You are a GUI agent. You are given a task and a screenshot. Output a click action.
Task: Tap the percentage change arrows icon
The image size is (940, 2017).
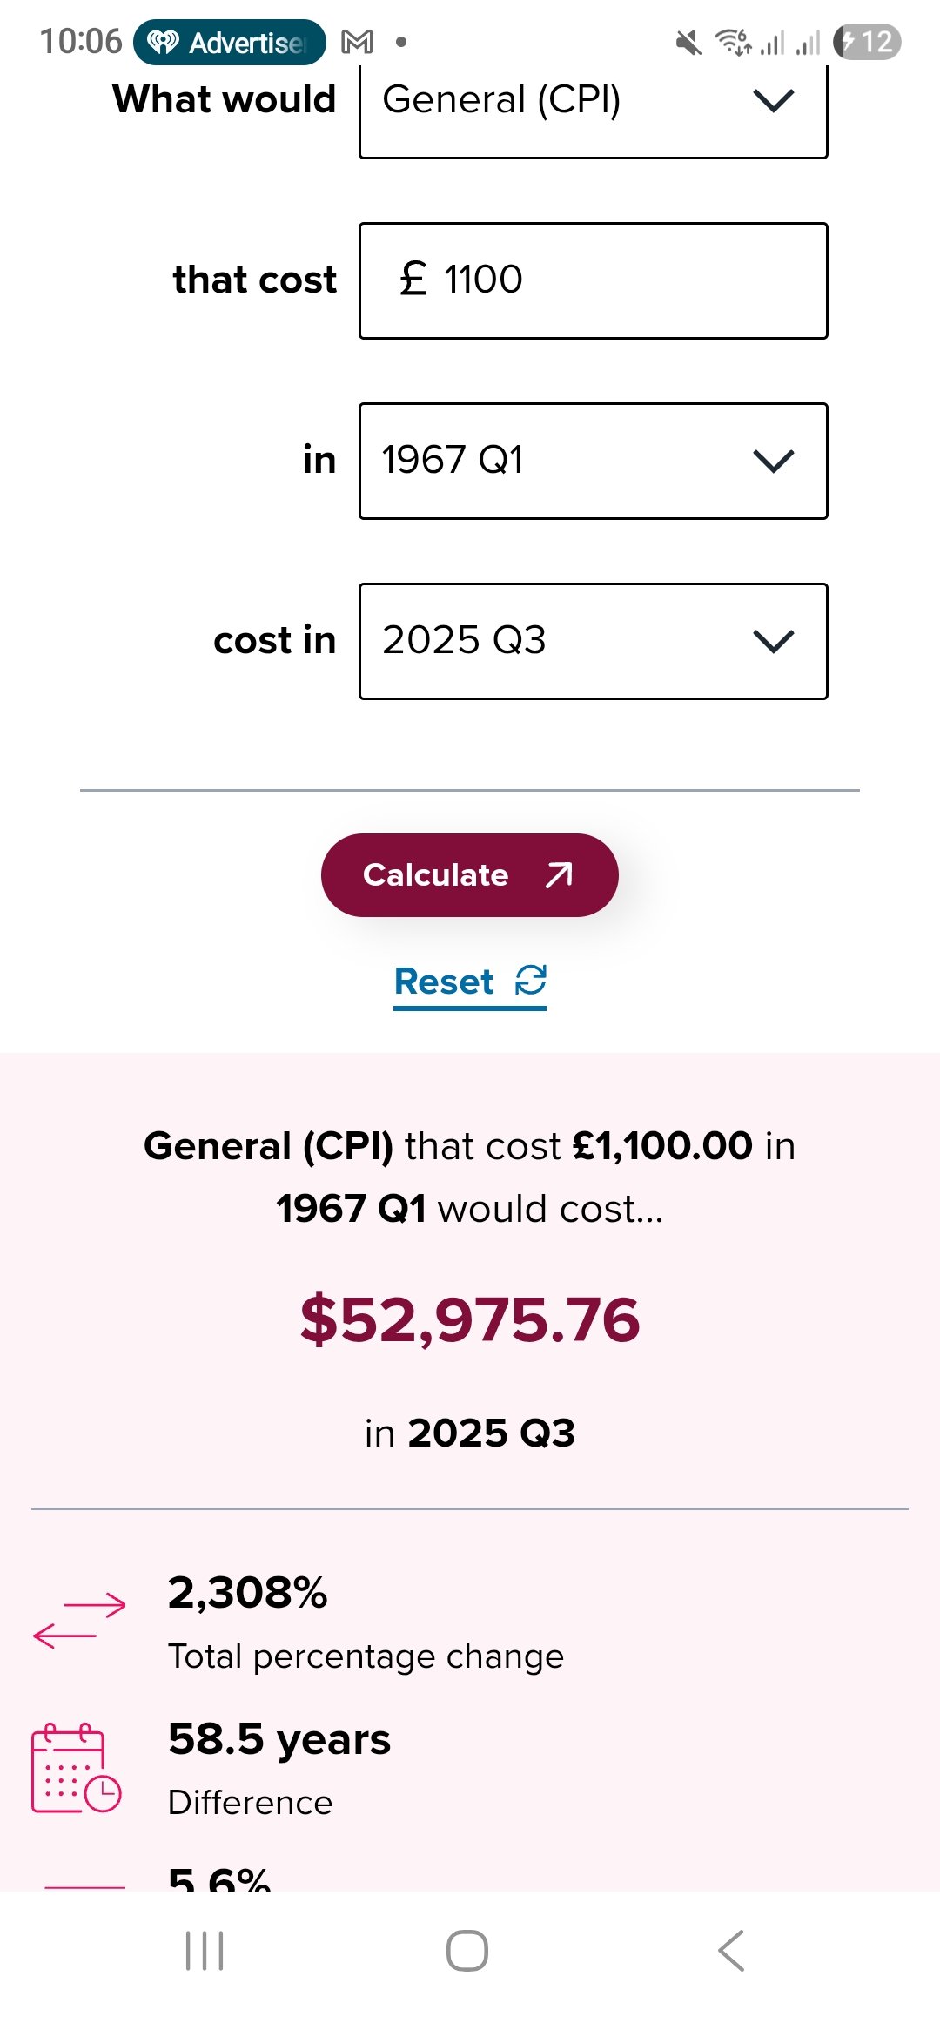(79, 1620)
